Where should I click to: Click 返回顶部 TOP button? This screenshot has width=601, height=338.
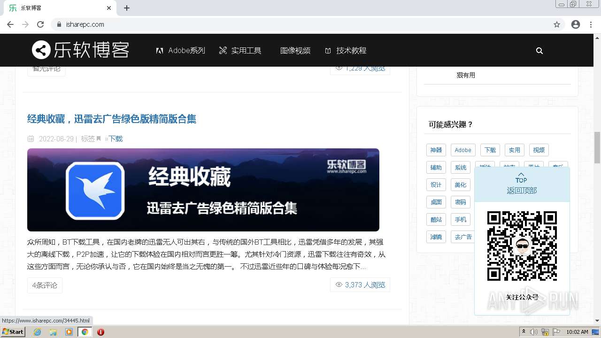point(522,184)
